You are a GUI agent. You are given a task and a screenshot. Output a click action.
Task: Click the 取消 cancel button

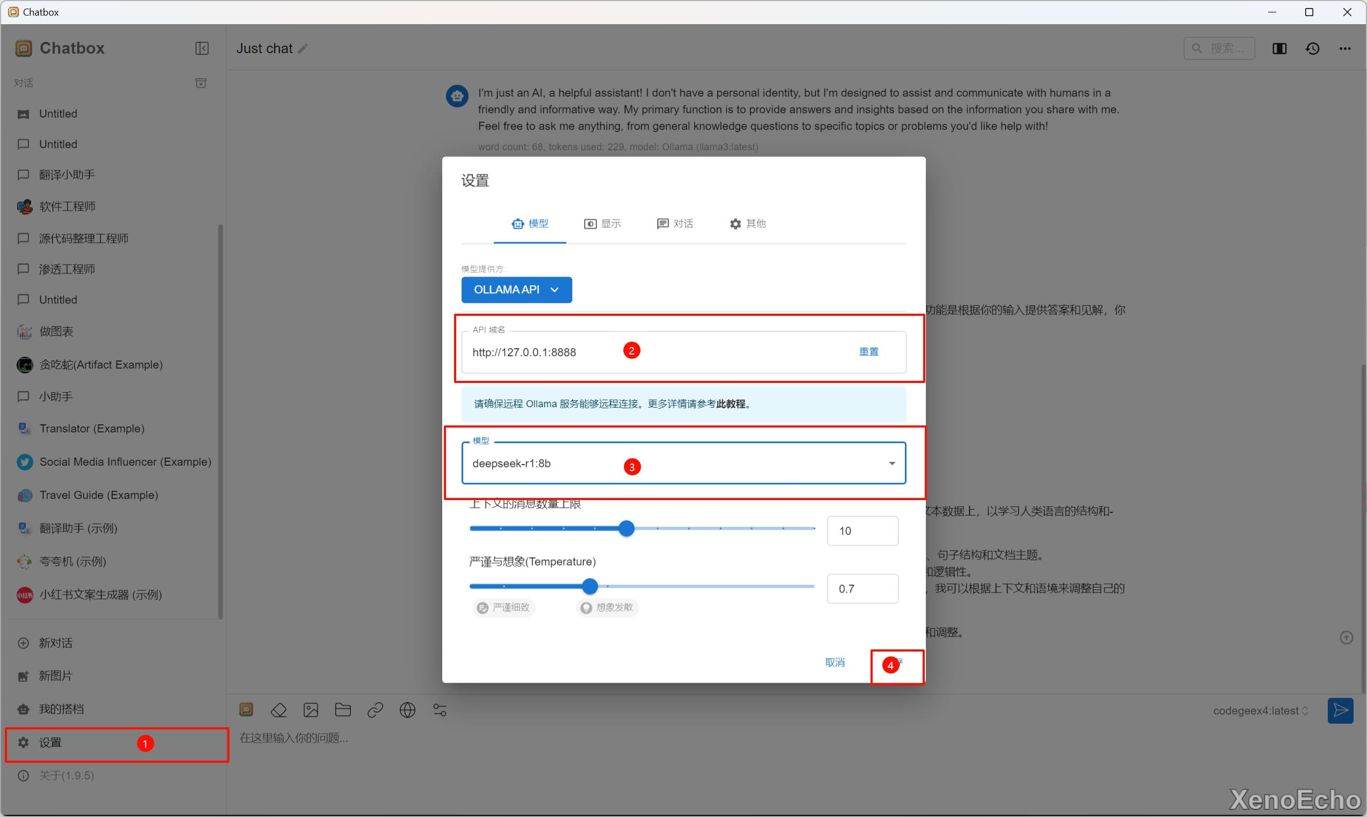click(834, 662)
